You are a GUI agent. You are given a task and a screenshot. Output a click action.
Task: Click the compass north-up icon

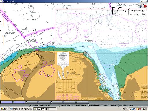[140, 5]
